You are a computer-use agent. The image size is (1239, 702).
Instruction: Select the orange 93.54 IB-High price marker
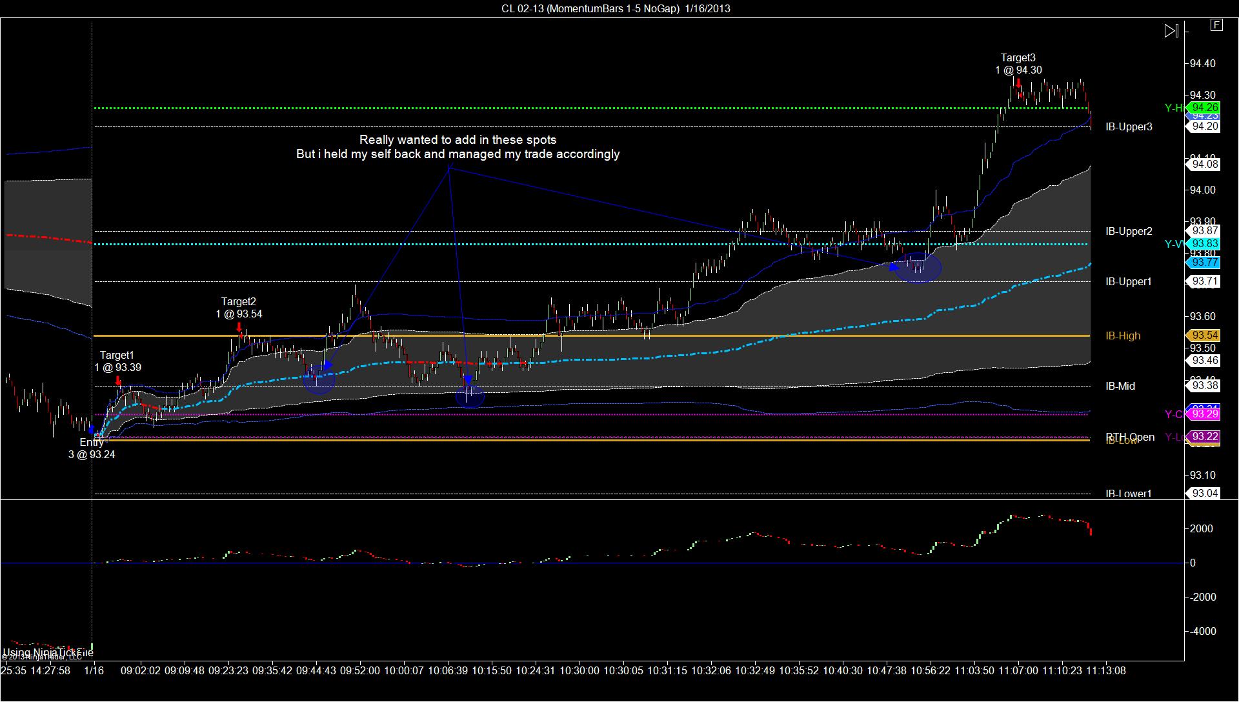point(1204,336)
